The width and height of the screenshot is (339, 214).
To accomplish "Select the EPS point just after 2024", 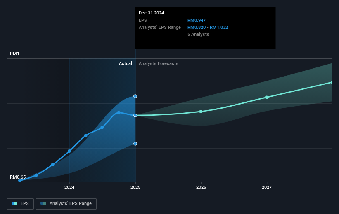I will point(86,135).
